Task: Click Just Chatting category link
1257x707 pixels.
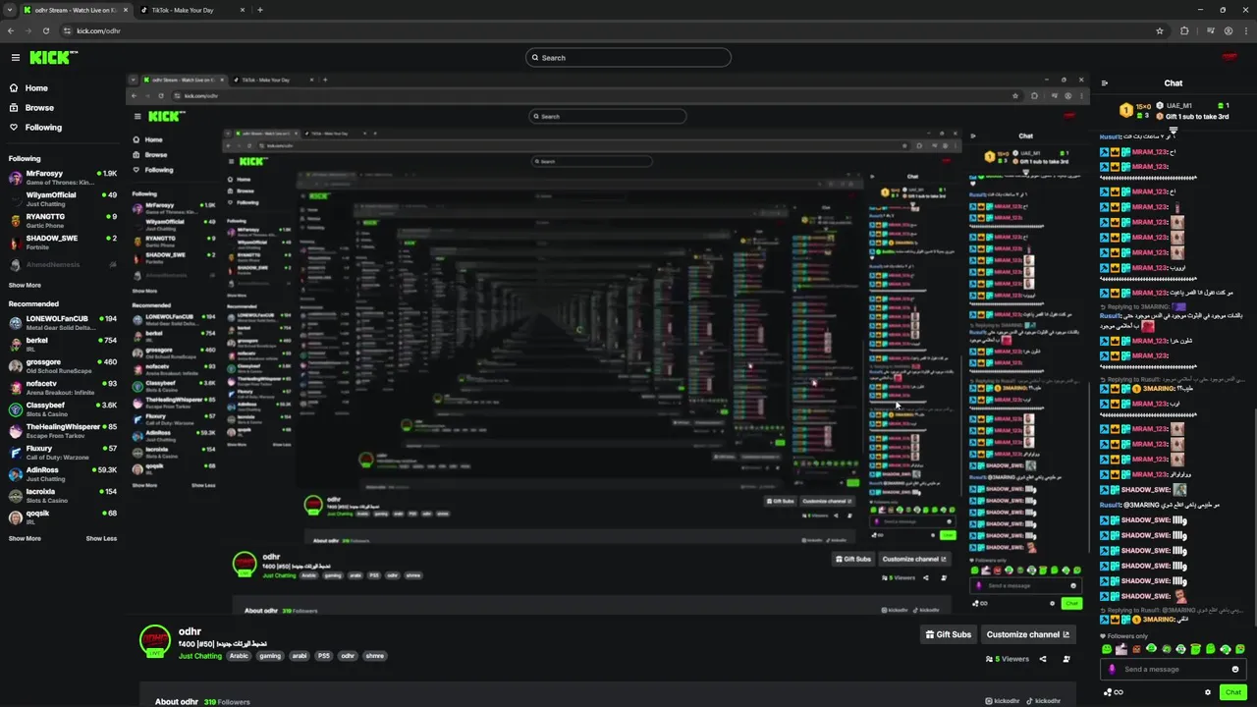Action: tap(200, 656)
